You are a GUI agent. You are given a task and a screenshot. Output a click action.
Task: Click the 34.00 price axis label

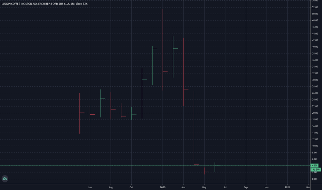point(315,67)
